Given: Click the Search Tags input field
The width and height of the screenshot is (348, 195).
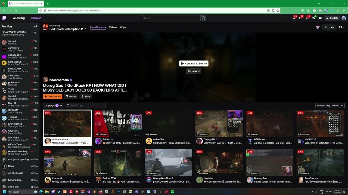Looking at the screenshot, I should pyautogui.click(x=85, y=105).
